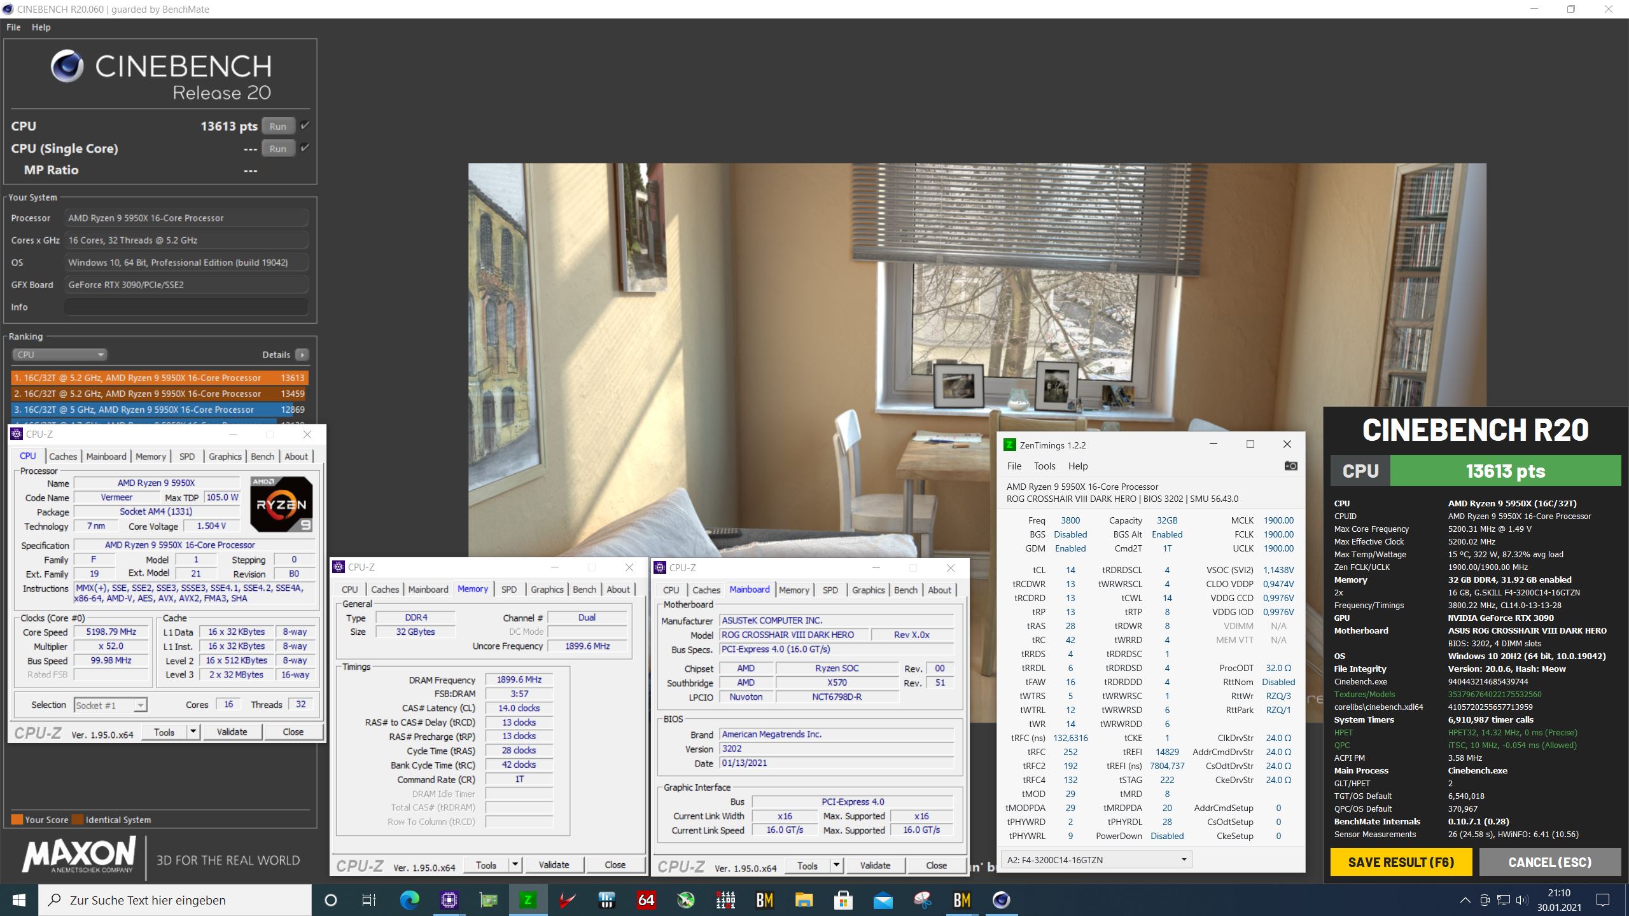This screenshot has width=1629, height=916.
Task: Toggle the CPU (Single Core) test checkmark
Action: tap(305, 148)
